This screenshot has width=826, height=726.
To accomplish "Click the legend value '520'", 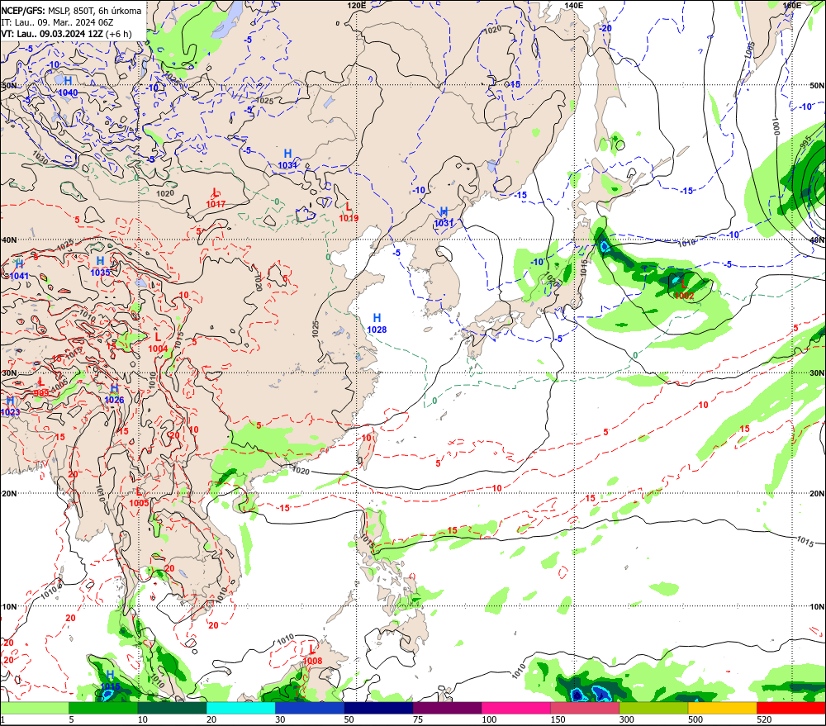I will 764,719.
